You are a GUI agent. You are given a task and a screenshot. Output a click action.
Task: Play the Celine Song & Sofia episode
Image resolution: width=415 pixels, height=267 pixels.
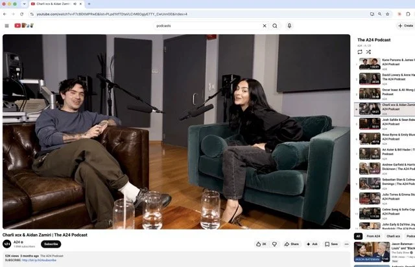(x=385, y=213)
